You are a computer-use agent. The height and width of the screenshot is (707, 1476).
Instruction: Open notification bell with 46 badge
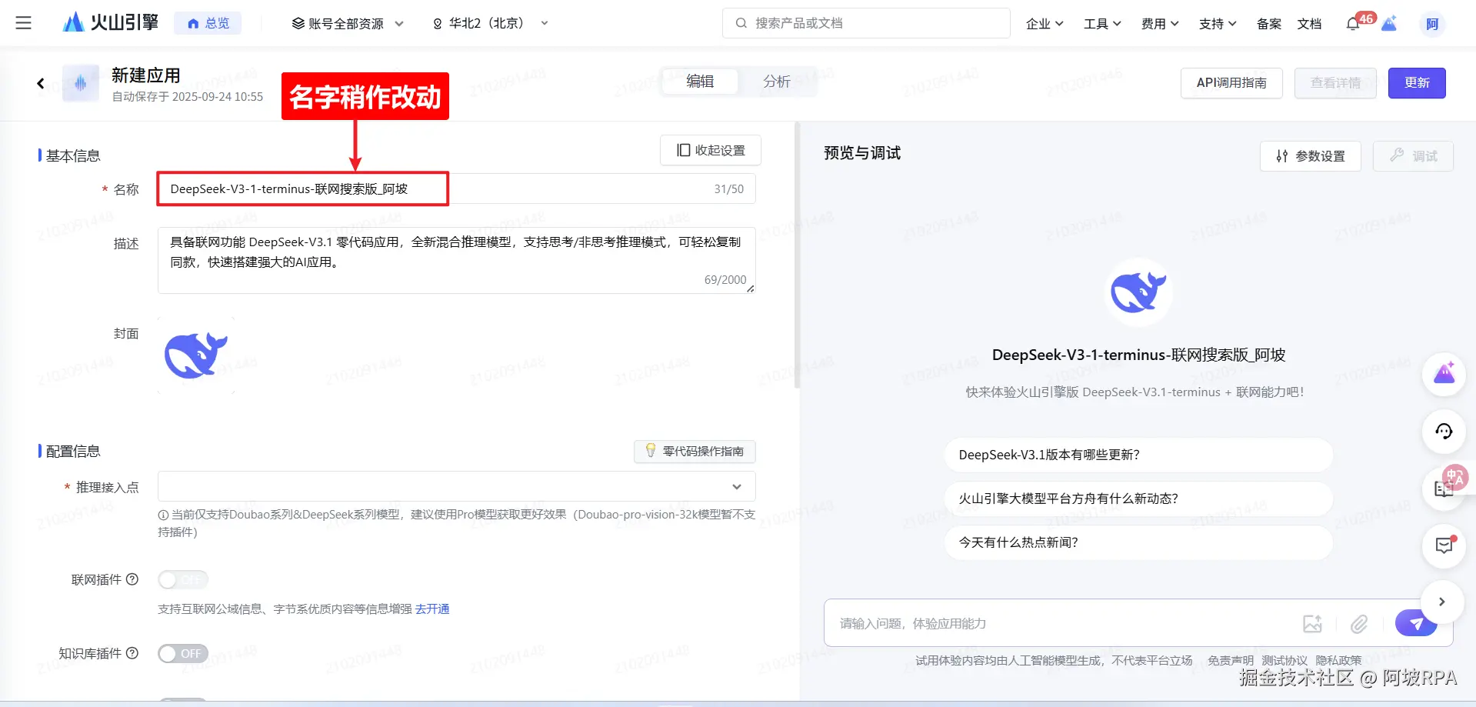[1353, 24]
